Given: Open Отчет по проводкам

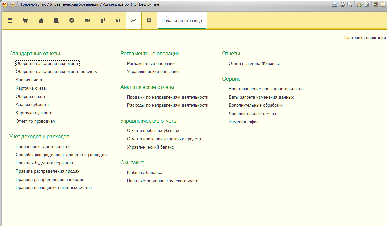Looking at the screenshot, I should (36, 121).
